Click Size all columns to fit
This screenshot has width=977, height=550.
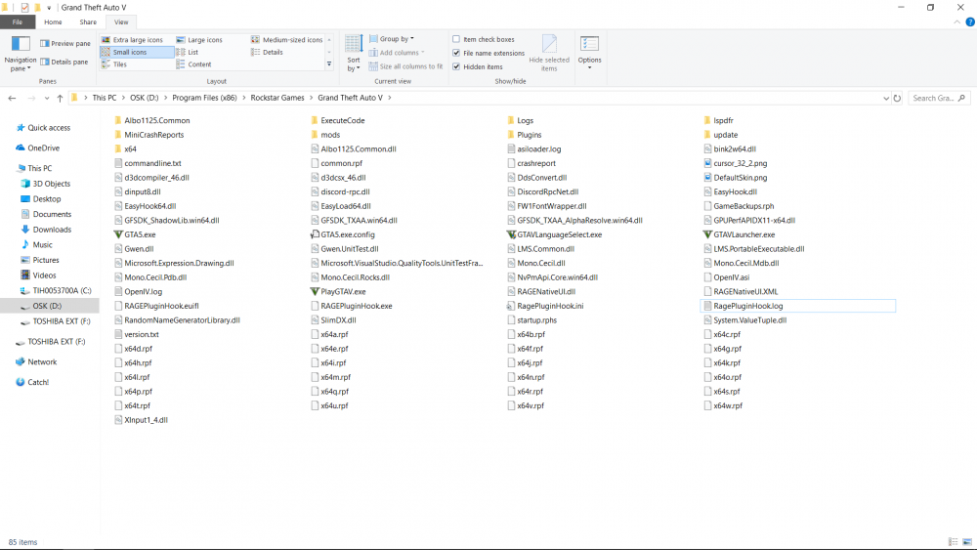pyautogui.click(x=405, y=66)
